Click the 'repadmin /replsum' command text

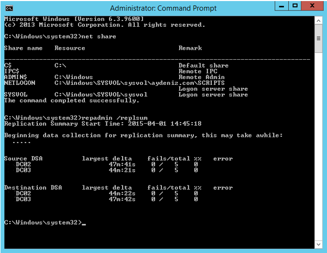tap(114, 118)
